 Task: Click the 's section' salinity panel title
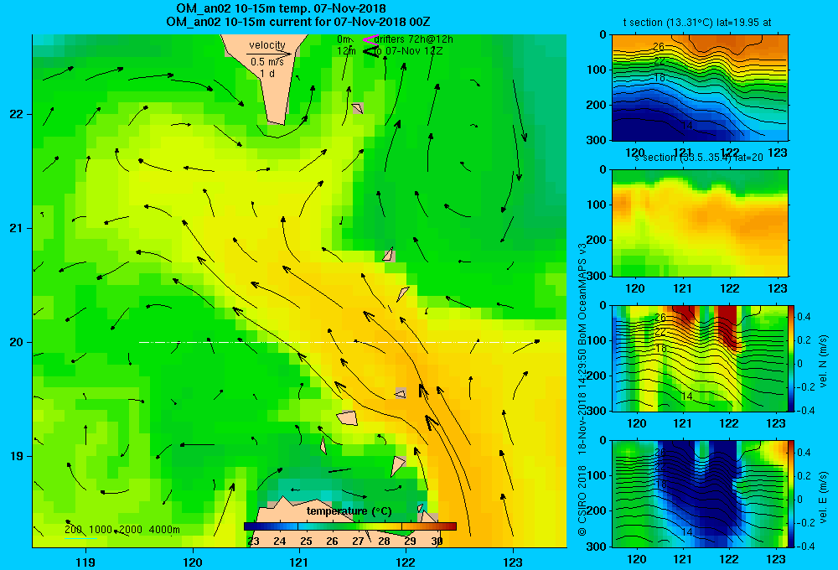coord(698,158)
